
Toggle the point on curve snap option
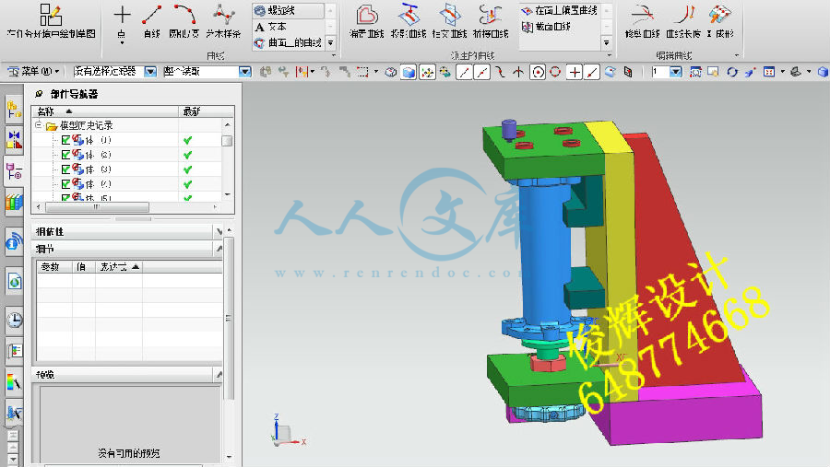(592, 72)
